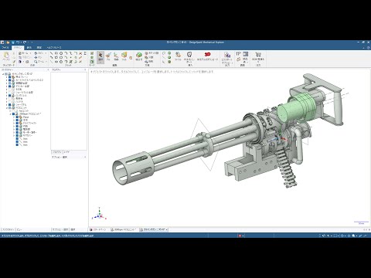Choose the Select tool in Edit group
This screenshot has width=371, height=278.
(100, 56)
